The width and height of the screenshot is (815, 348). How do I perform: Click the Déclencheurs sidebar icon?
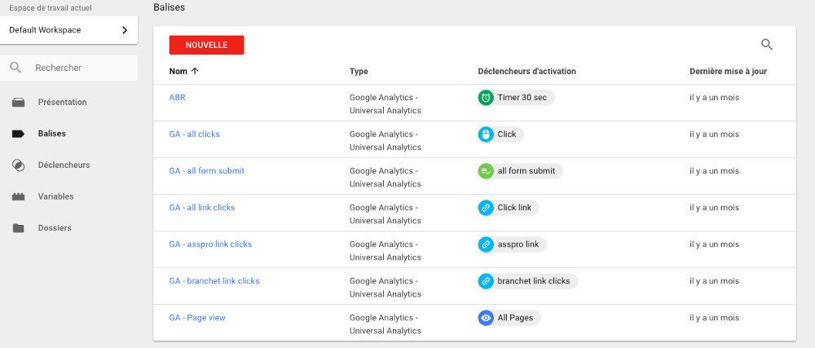point(18,165)
